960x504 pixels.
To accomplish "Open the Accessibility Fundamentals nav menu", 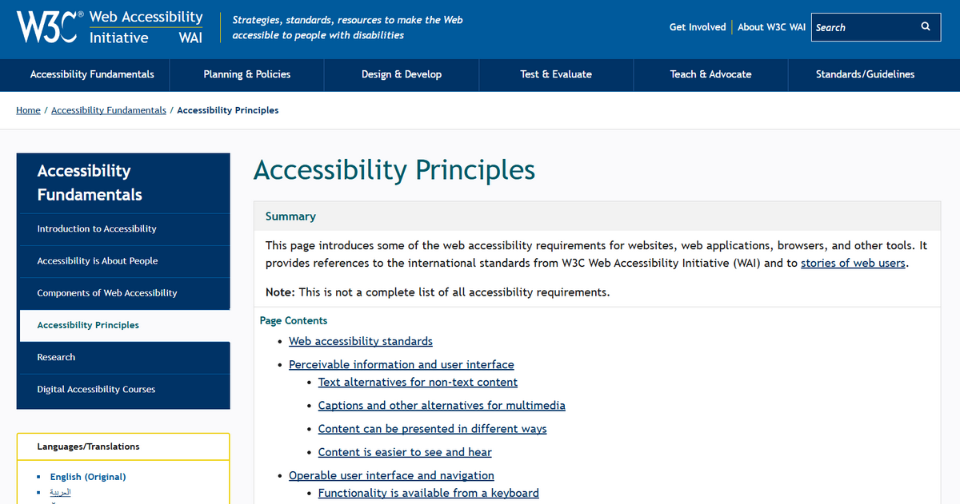I will 92,74.
